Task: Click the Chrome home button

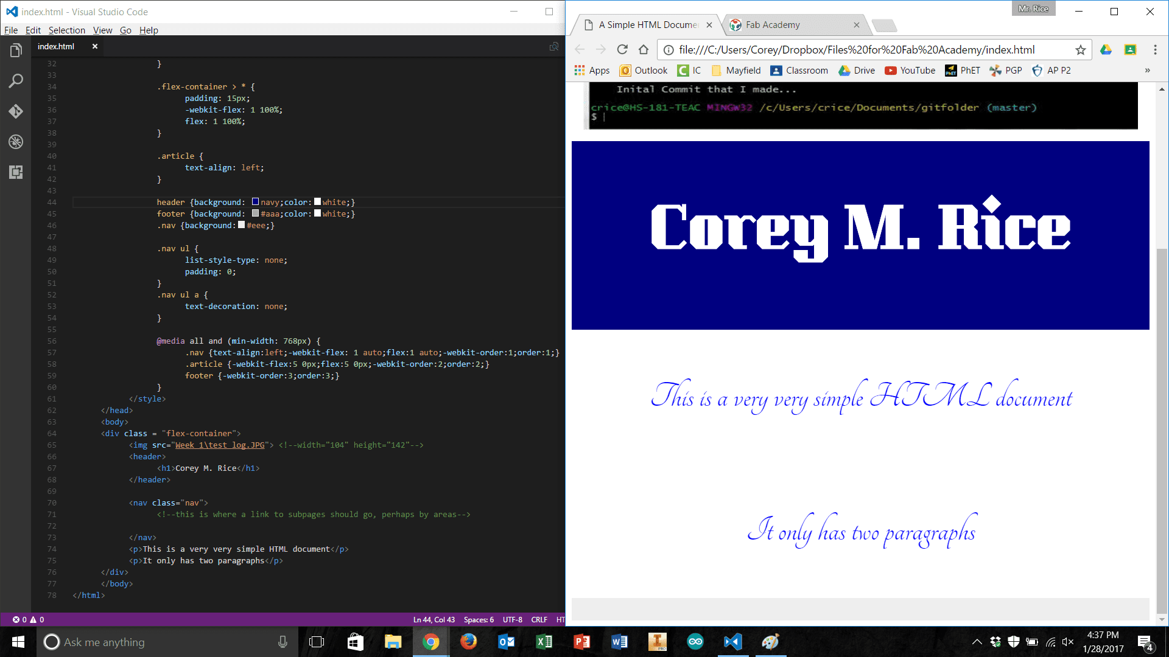Action: (644, 50)
